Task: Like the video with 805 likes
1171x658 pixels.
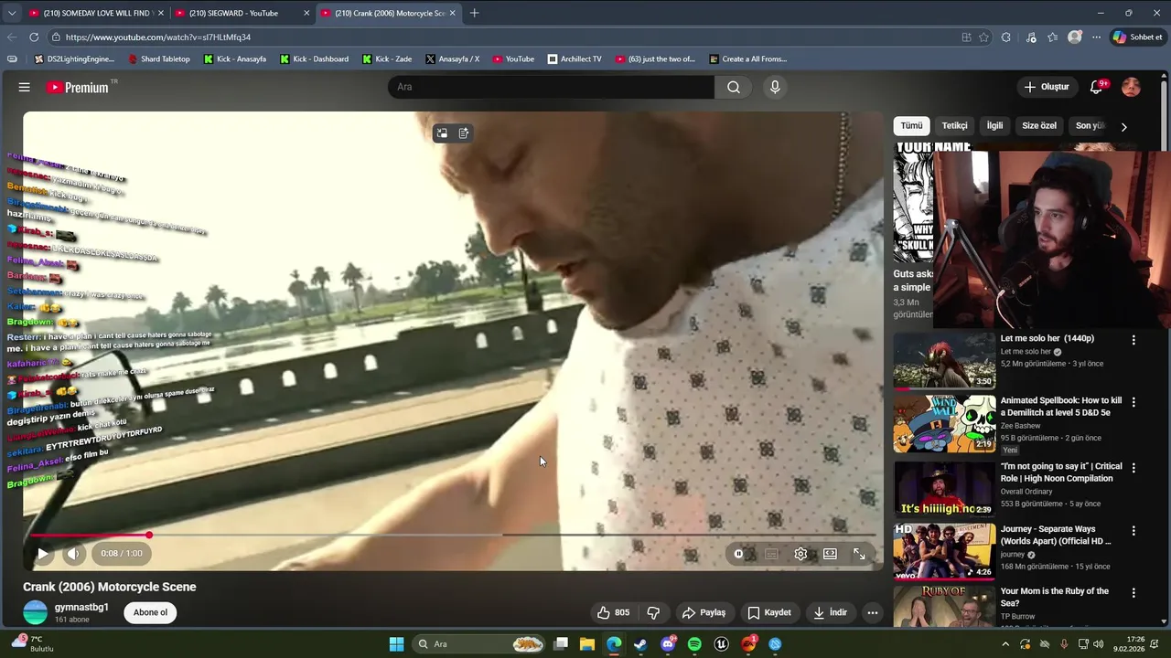Action: tap(613, 612)
